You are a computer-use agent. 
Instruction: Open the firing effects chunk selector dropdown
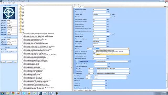tap(128, 61)
